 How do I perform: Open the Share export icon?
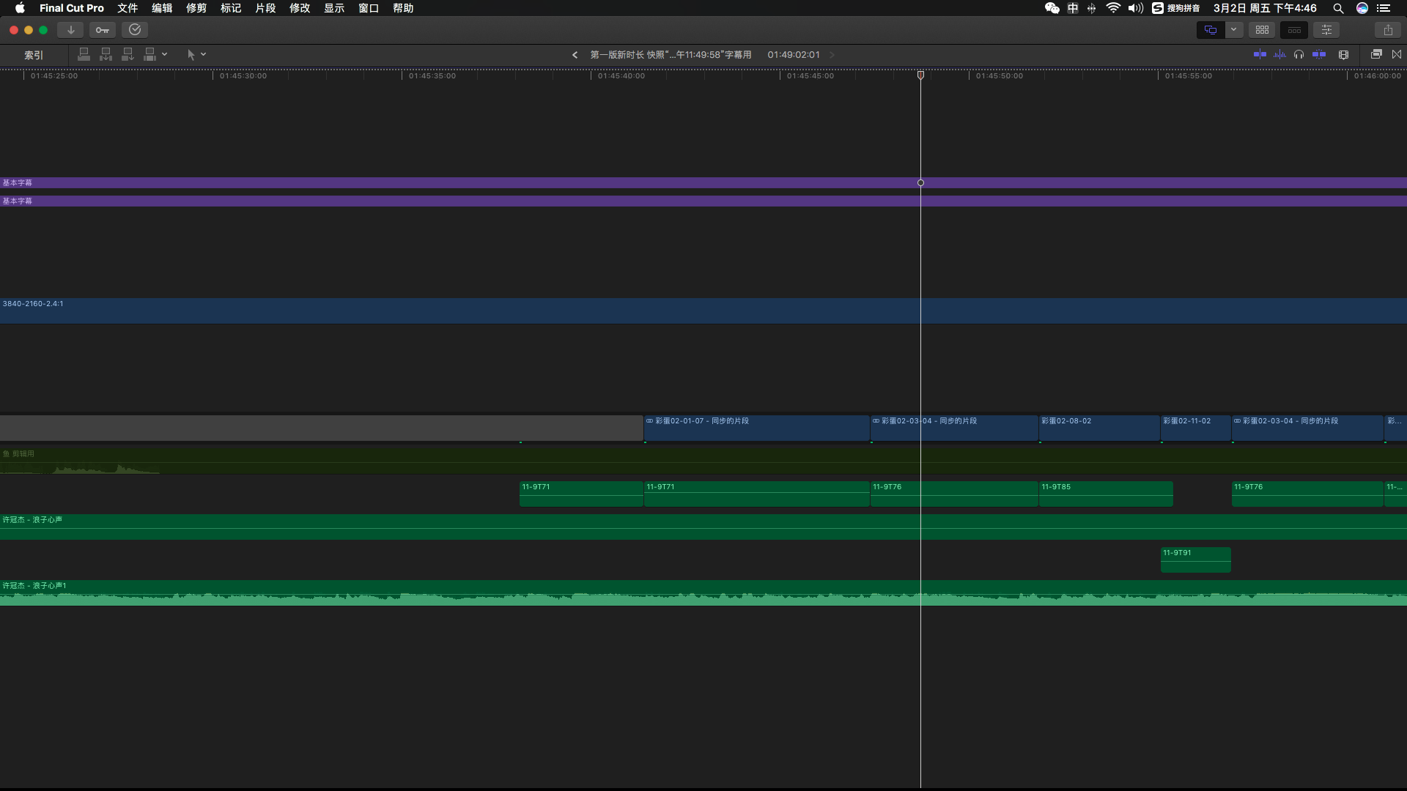pyautogui.click(x=1387, y=30)
